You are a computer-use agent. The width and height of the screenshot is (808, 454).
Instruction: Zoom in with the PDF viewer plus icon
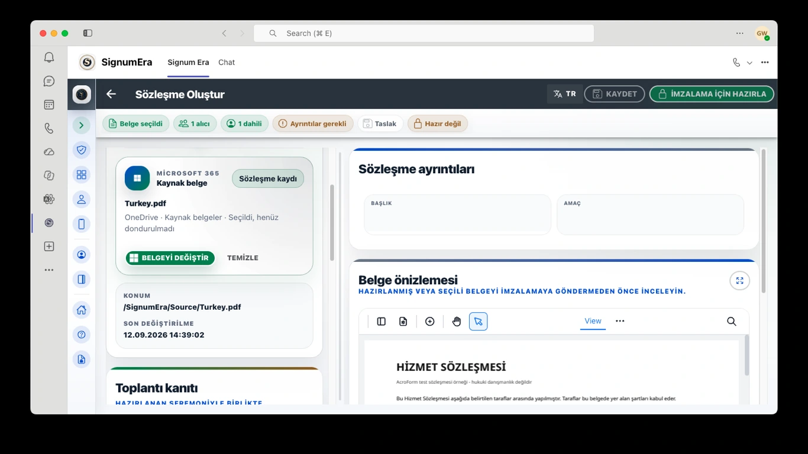click(x=430, y=322)
